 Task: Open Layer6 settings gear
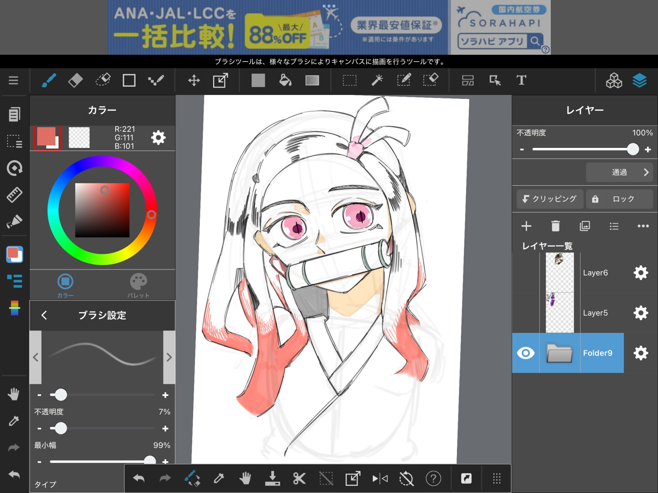click(x=641, y=273)
